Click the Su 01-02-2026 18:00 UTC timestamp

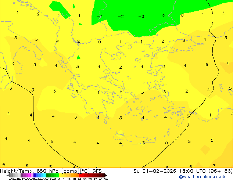(x=170, y=171)
